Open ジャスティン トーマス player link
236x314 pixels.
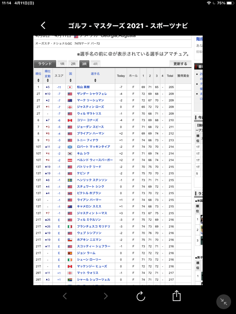point(90,213)
